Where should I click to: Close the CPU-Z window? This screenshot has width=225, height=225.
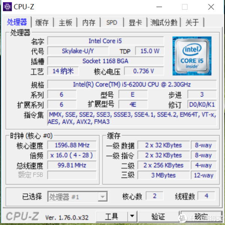tap(211, 7)
